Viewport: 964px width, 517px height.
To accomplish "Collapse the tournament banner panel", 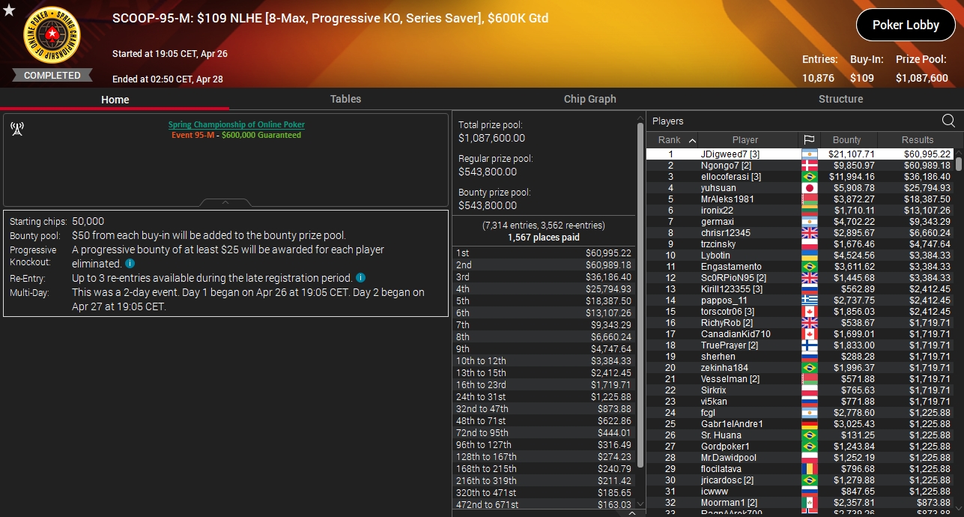I will coord(225,202).
